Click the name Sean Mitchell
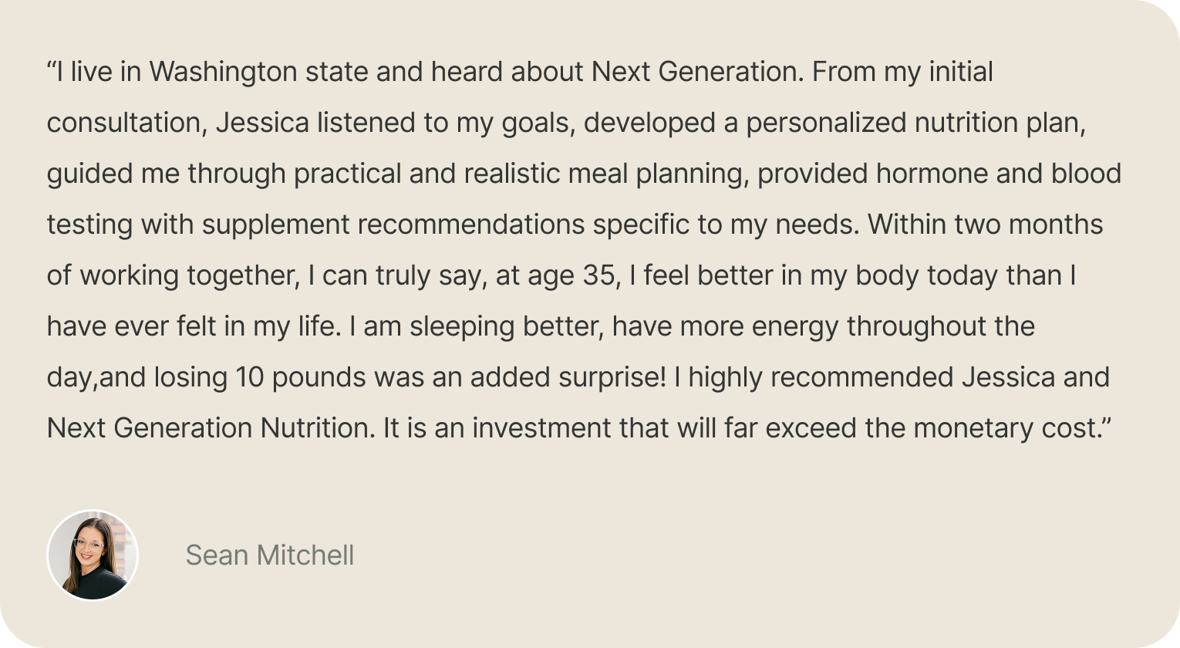1180x648 pixels. [x=270, y=555]
